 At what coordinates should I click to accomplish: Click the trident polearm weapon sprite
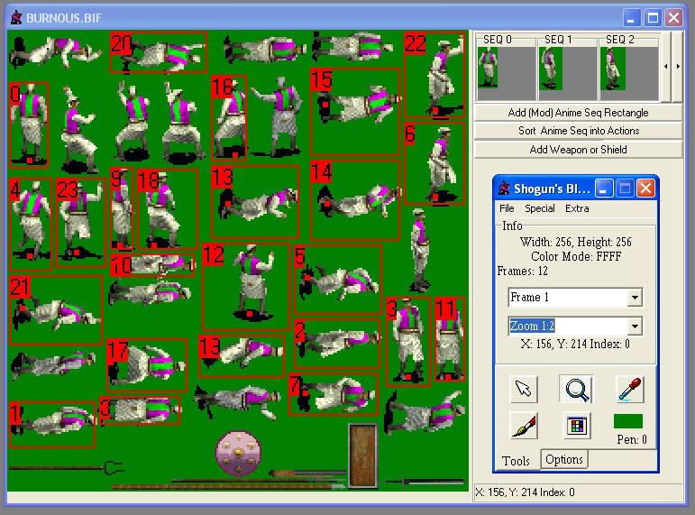coord(67,467)
